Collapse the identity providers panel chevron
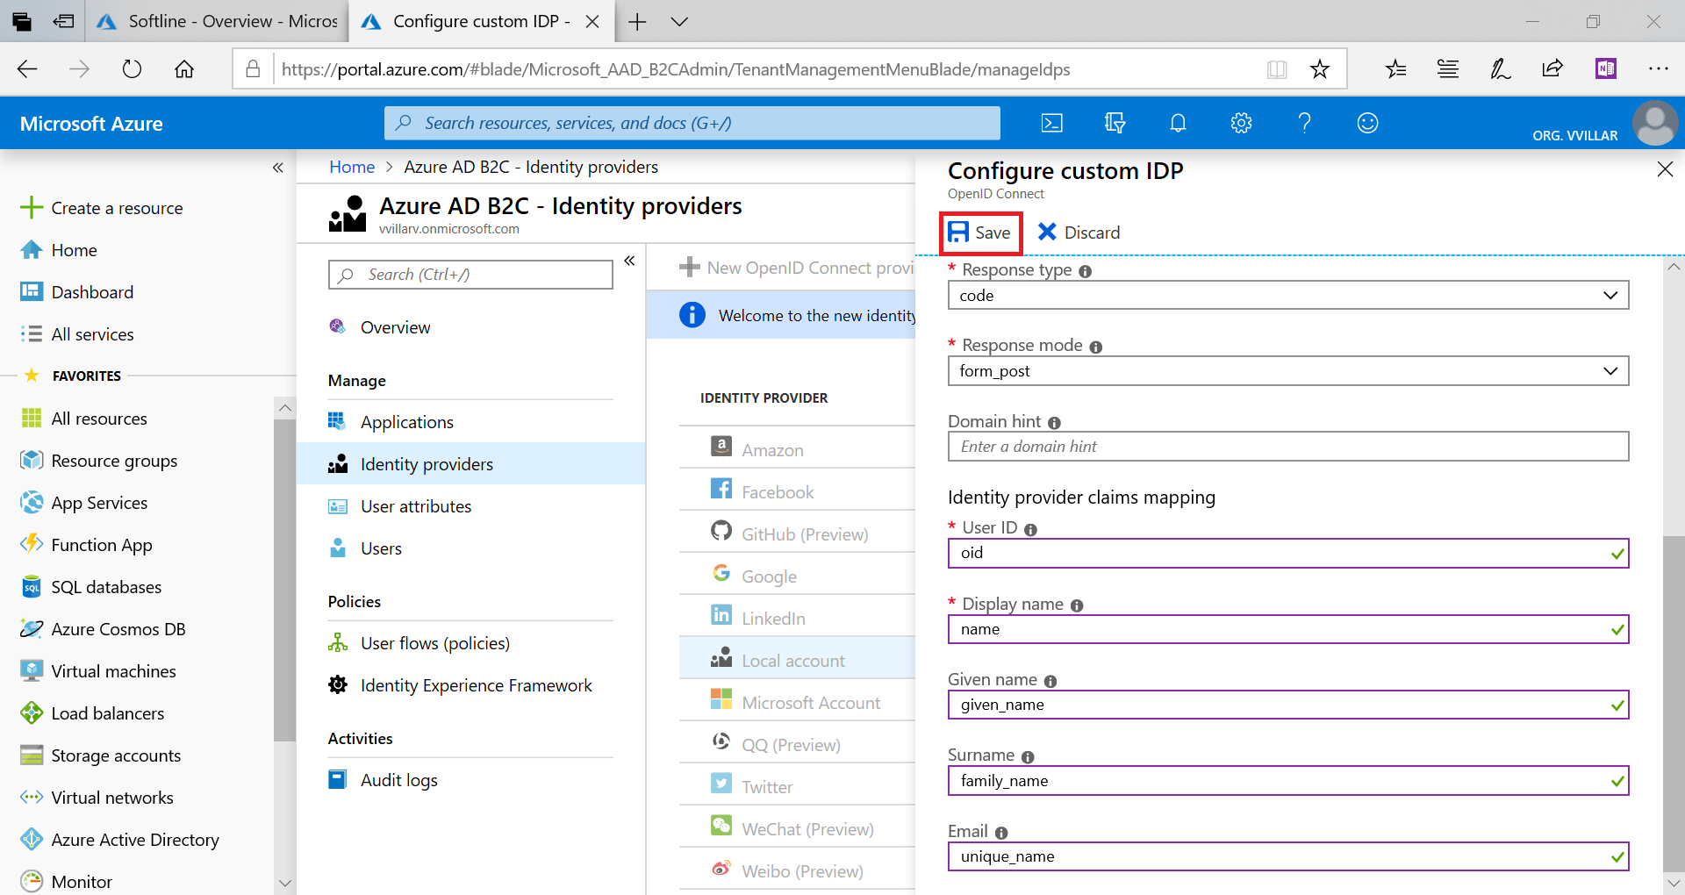1685x895 pixels. click(x=629, y=260)
